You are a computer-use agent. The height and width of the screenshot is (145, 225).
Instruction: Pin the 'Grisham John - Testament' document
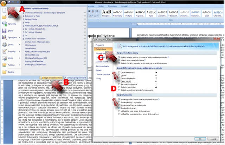coord(85,39)
